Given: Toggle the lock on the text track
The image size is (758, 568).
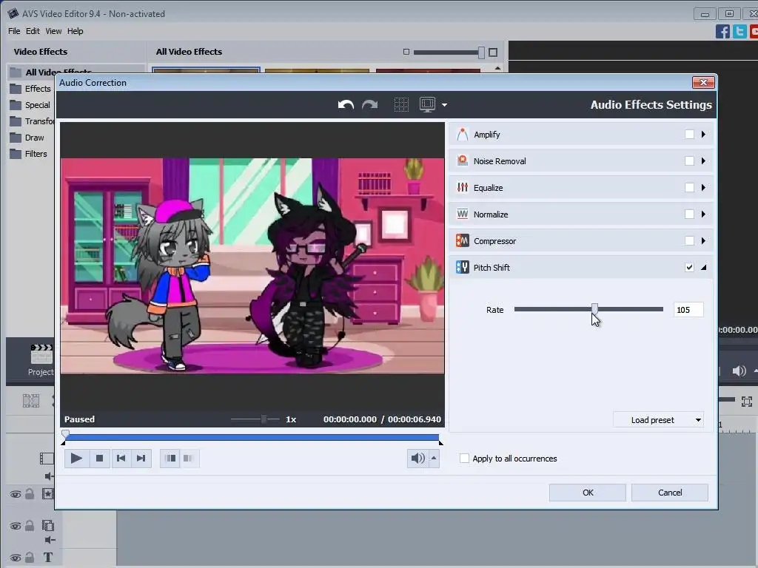Looking at the screenshot, I should click(30, 558).
